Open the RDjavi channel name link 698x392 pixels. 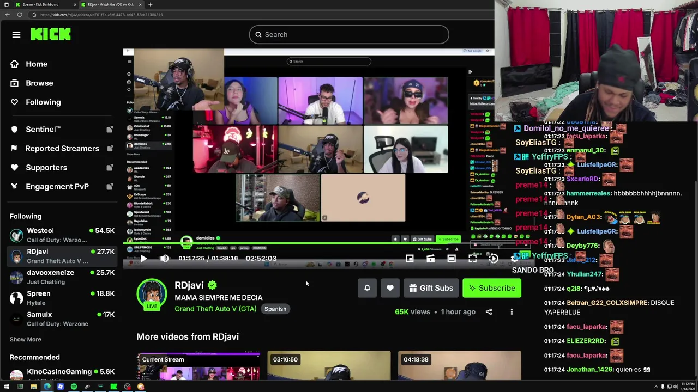tap(189, 285)
